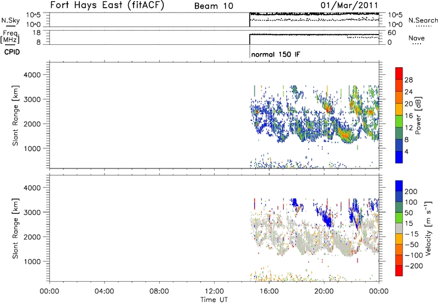This screenshot has height=303, width=438.
Task: Click the 'Time UT' axis label
Action: (214, 300)
